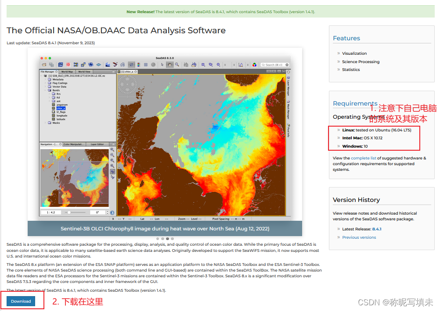Clear the SeaDAS search field X icon

pos(287,65)
